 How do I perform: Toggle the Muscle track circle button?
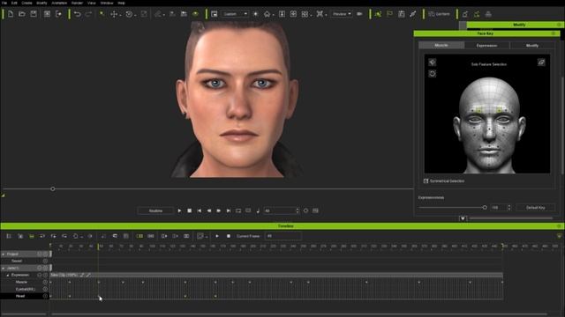tap(45, 282)
